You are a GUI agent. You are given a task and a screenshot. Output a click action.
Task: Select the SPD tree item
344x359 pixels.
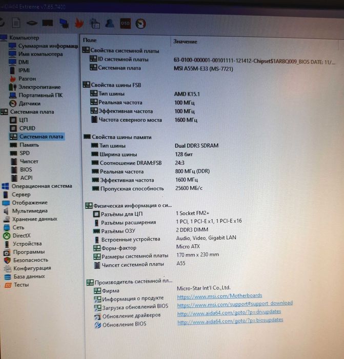tap(25, 153)
